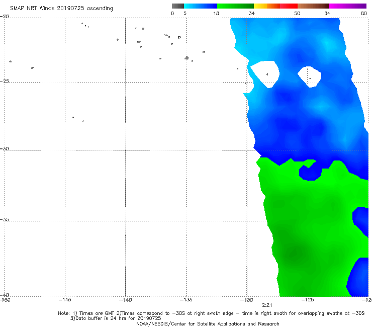Image resolution: width=372 pixels, height=327 pixels.
Task: Click the cyan-blue 5-18 colorbar segment
Action: point(201,6)
